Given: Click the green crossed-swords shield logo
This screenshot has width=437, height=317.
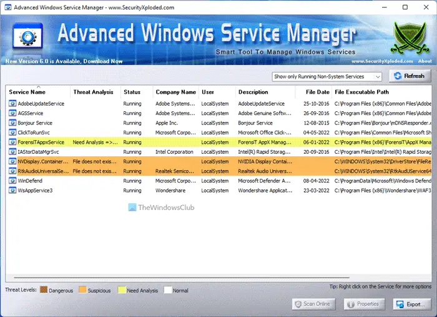Looking at the screenshot, I should pos(410,38).
